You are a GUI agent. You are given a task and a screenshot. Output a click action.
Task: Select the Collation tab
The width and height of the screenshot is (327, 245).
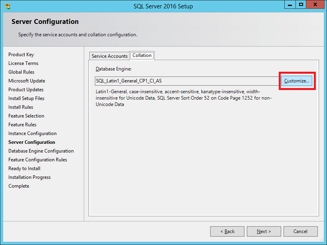tap(142, 56)
